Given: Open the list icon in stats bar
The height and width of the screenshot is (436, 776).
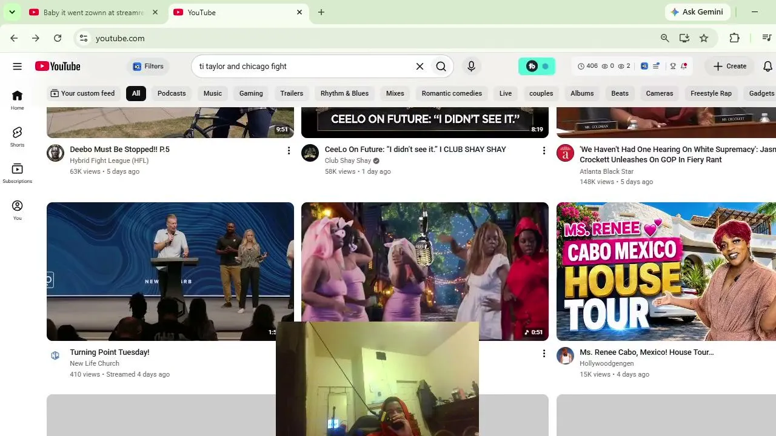Looking at the screenshot, I should [656, 67].
